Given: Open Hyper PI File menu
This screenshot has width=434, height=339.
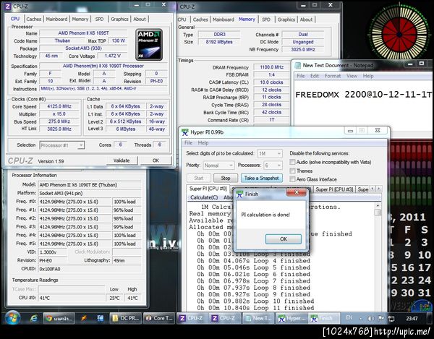Looking at the screenshot, I should (x=188, y=143).
